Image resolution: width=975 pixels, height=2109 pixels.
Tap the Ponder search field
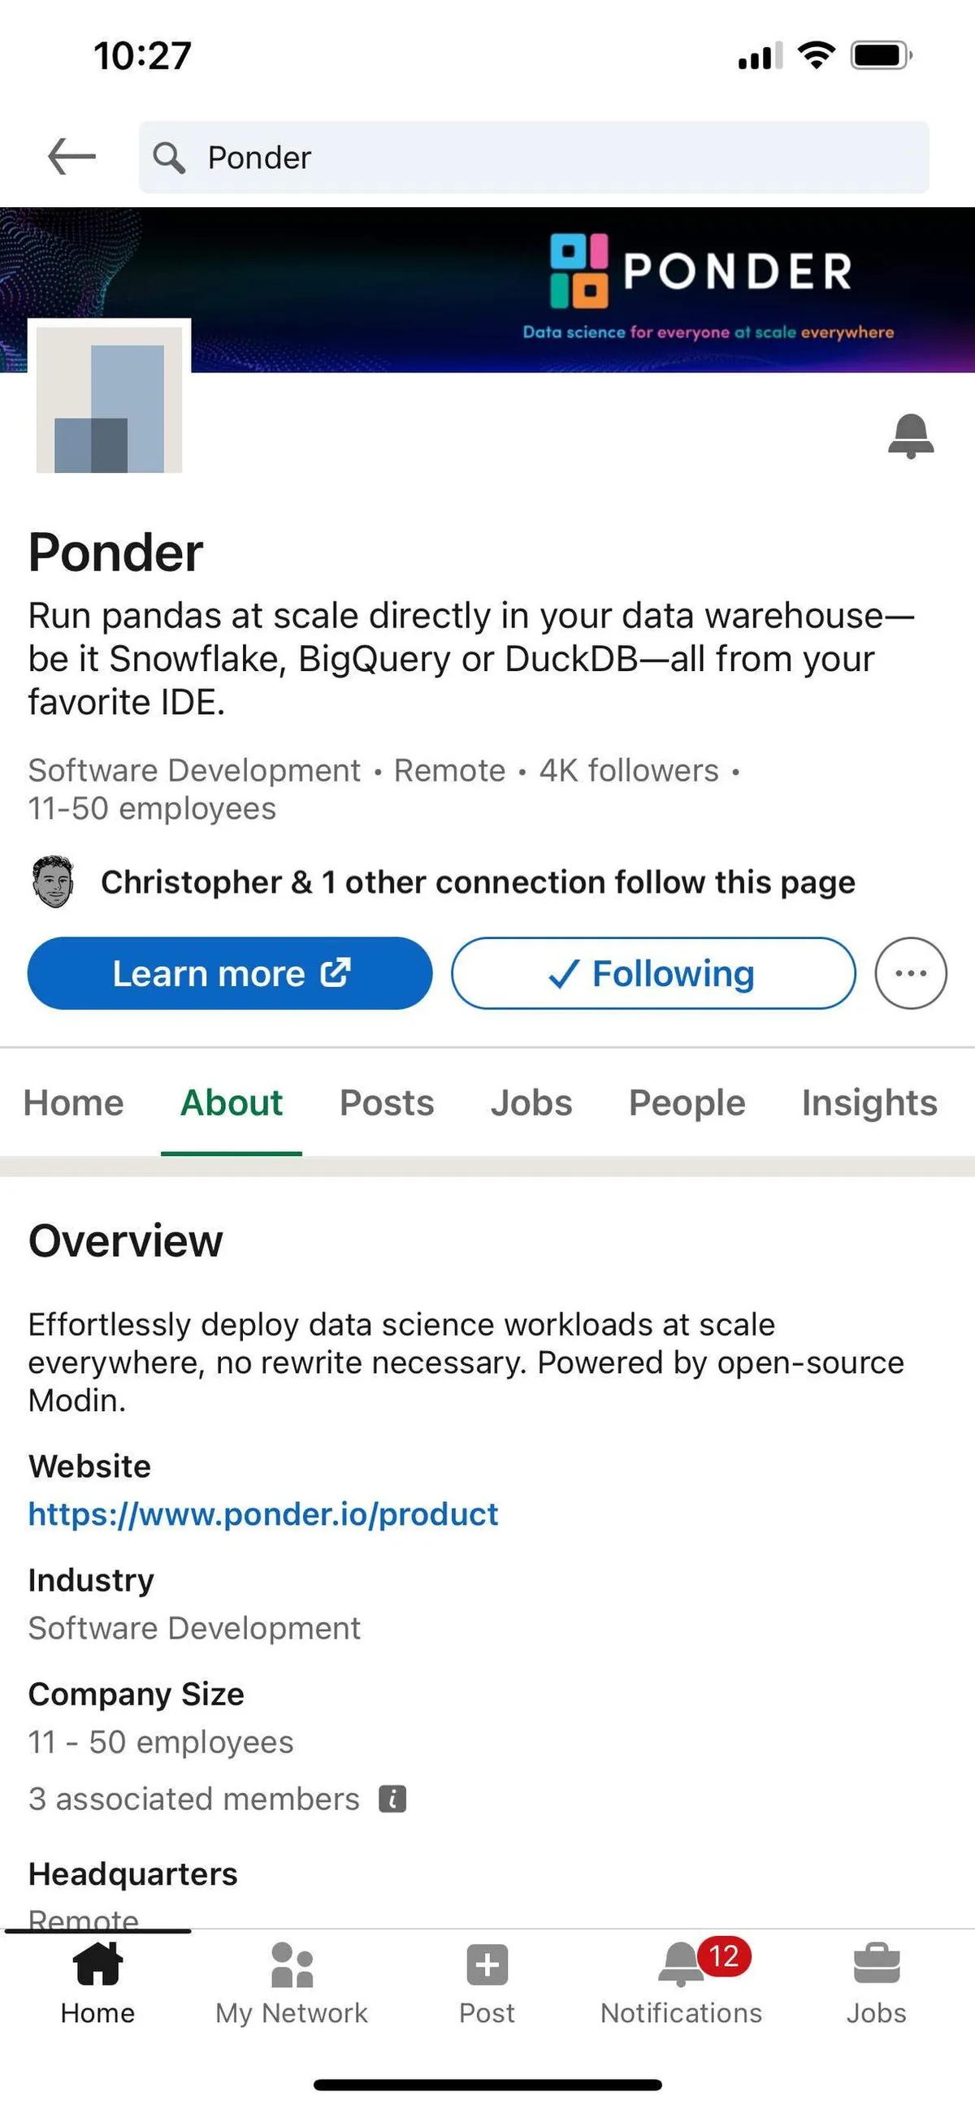[534, 157]
